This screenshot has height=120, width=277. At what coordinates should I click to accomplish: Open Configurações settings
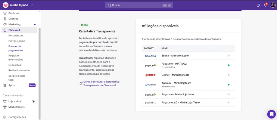click(17, 117)
